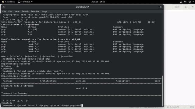Click the INS indicator in editor status bar
Image resolution: width=195 pixels, height=109 pixels.
192,107
